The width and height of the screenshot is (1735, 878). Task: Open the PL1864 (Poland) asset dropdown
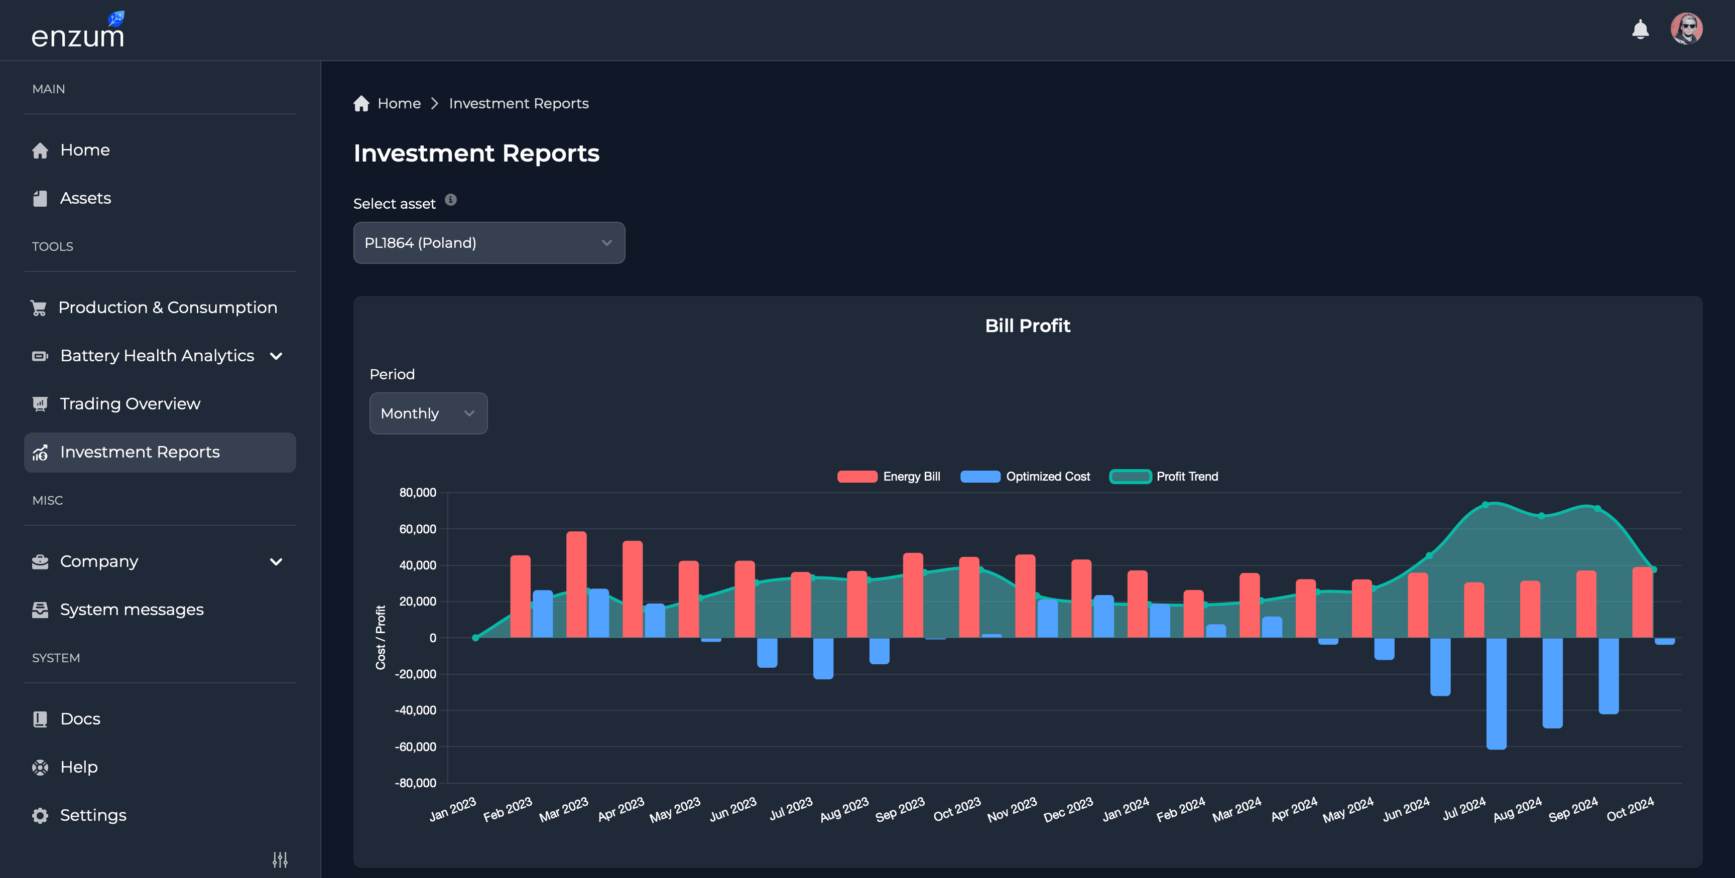coord(488,243)
